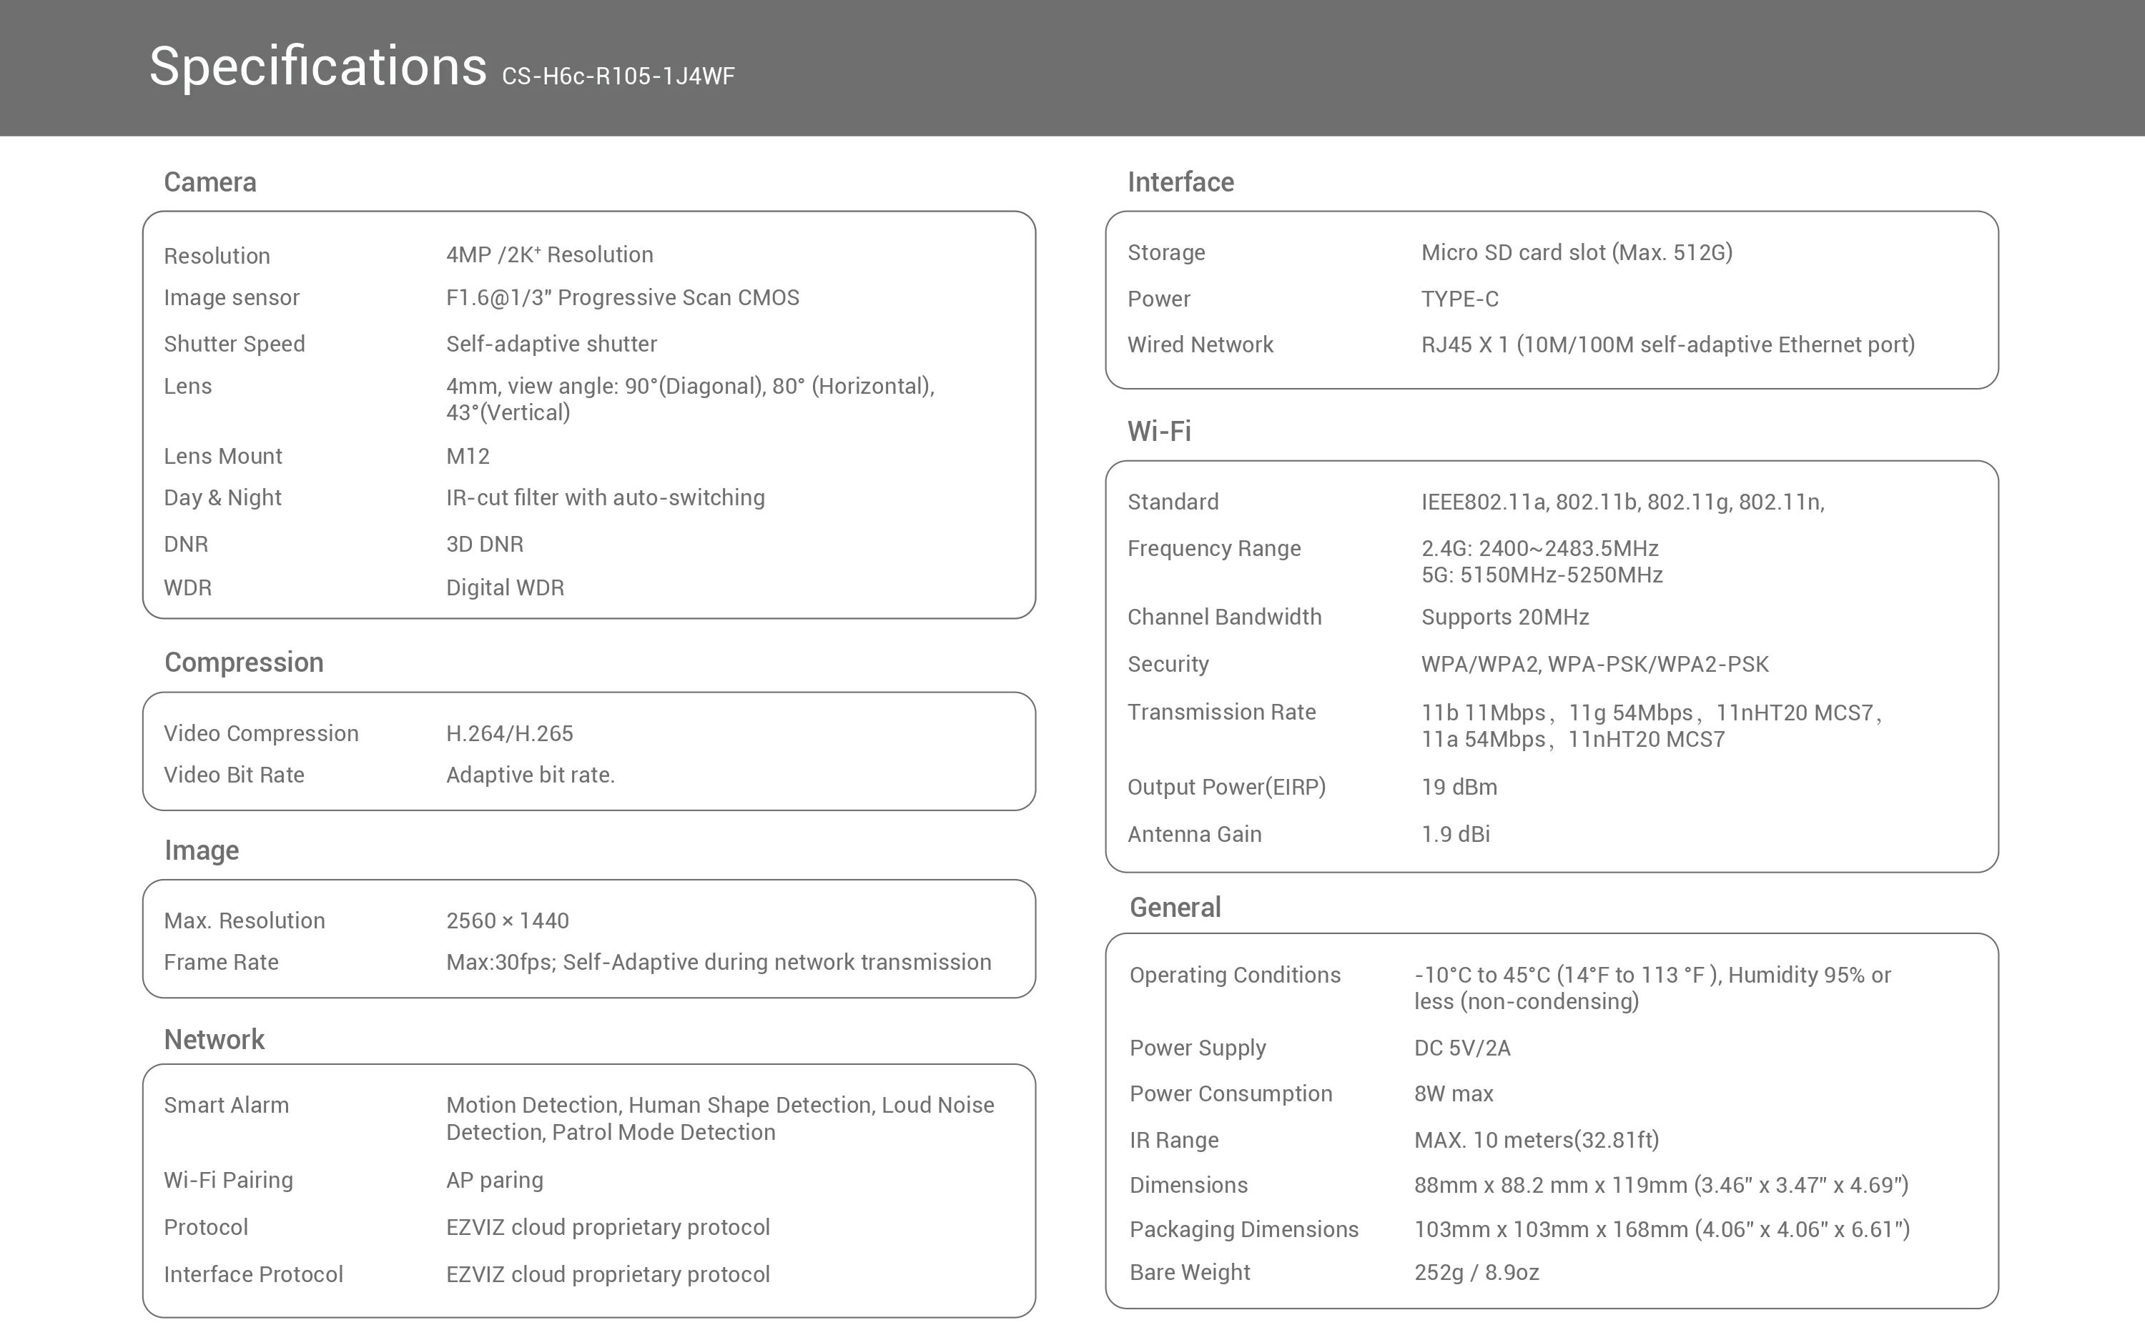Click the 'Operating Conditions' label
The height and width of the screenshot is (1340, 2145).
point(1235,975)
